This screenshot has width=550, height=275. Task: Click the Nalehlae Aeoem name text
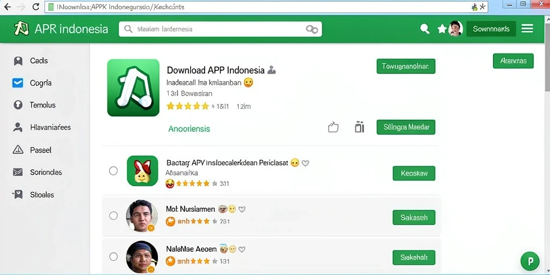point(191,249)
